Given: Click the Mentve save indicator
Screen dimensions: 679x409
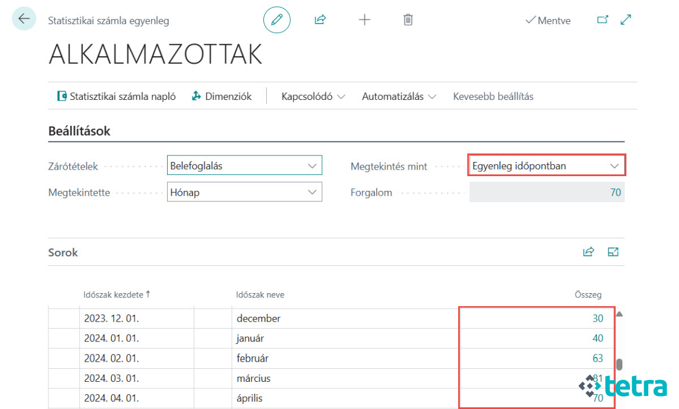Looking at the screenshot, I should (x=547, y=20).
